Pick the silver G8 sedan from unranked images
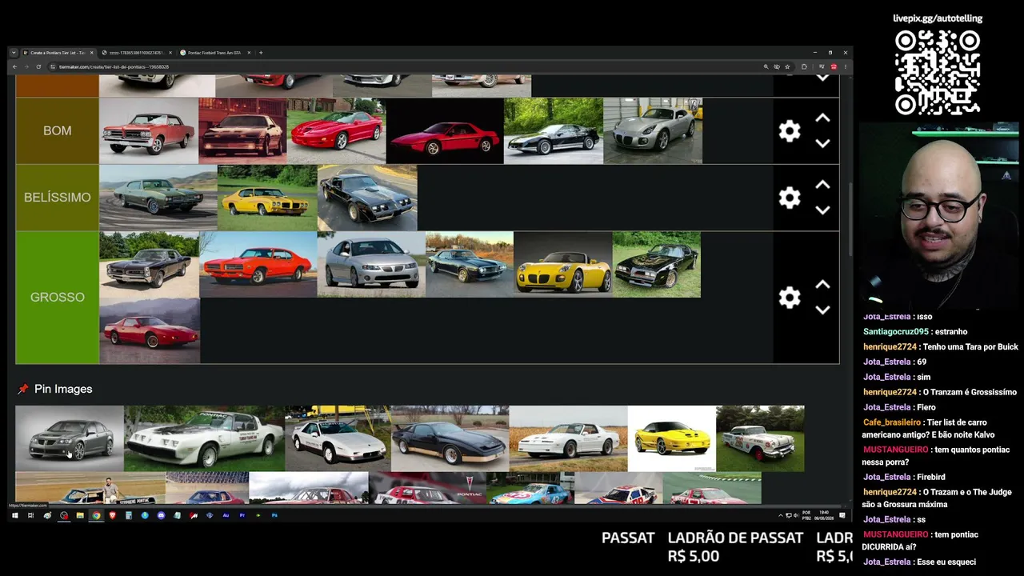Viewport: 1024px width, 576px height. [70, 438]
